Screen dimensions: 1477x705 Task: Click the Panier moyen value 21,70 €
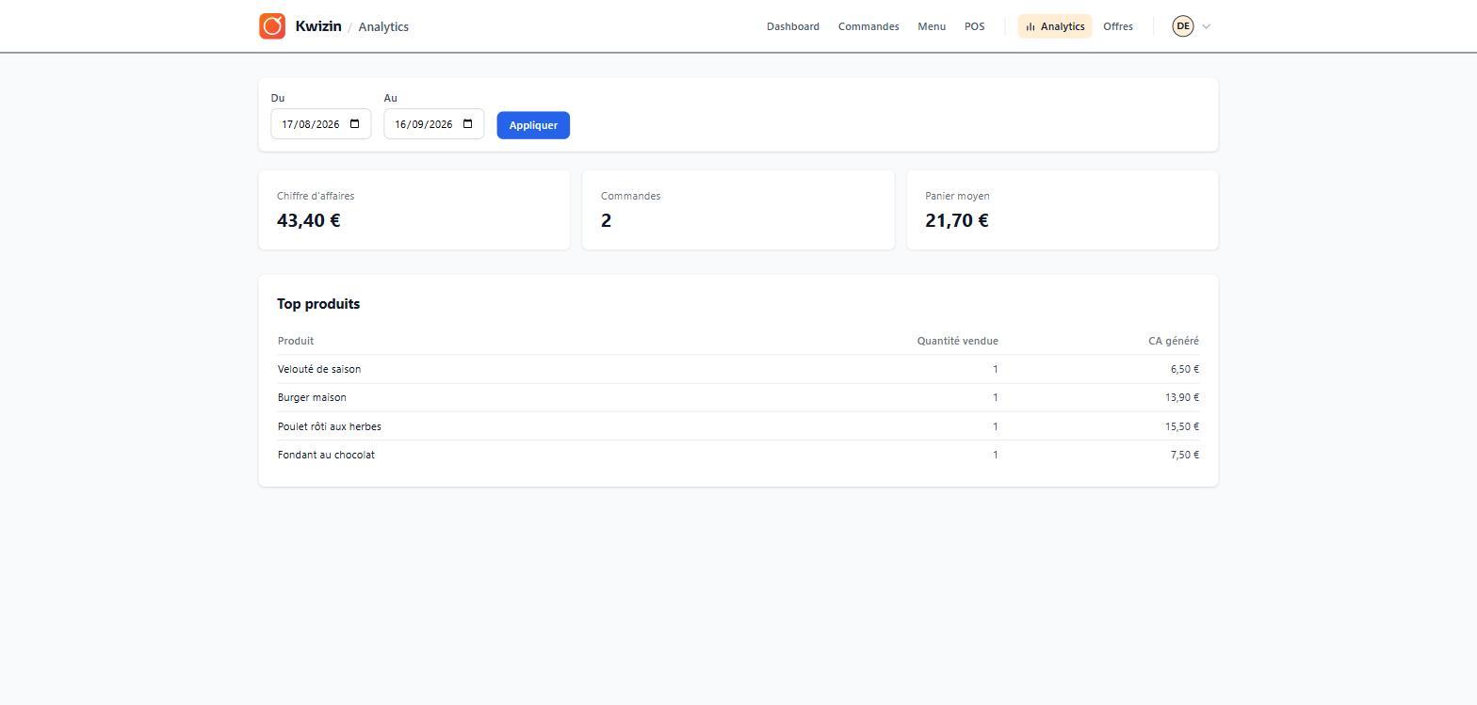957,220
